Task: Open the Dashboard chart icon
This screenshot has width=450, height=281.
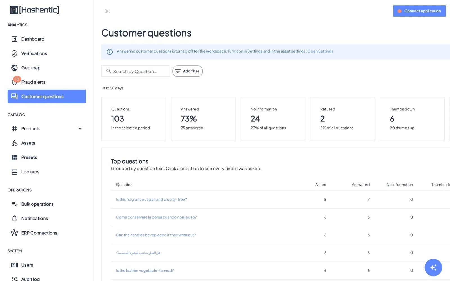Action: tap(14, 39)
